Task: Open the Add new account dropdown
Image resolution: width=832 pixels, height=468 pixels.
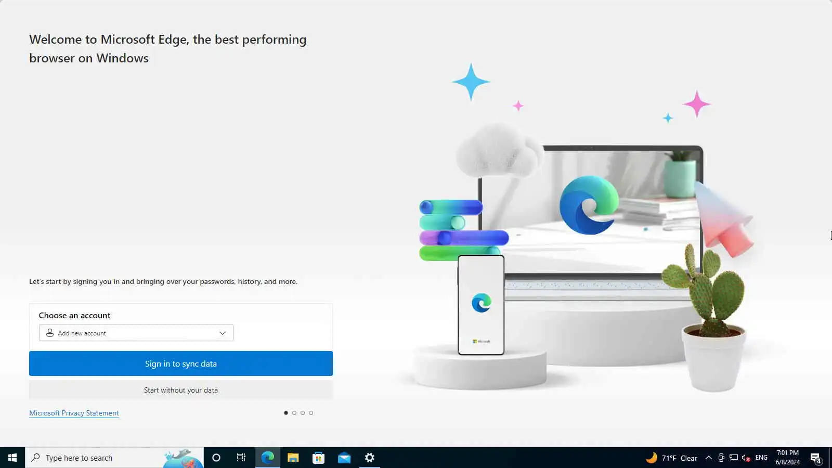Action: tap(136, 333)
